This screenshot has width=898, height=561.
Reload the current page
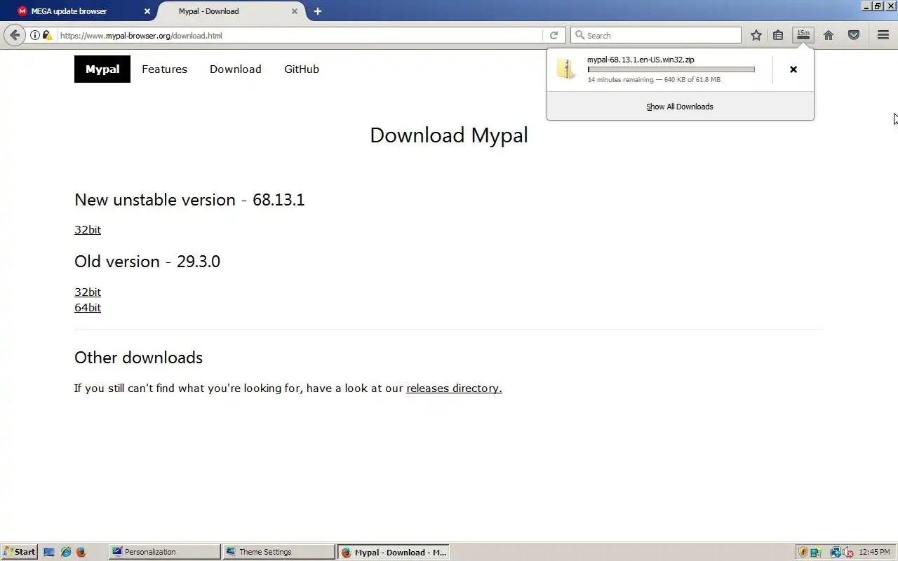click(554, 35)
